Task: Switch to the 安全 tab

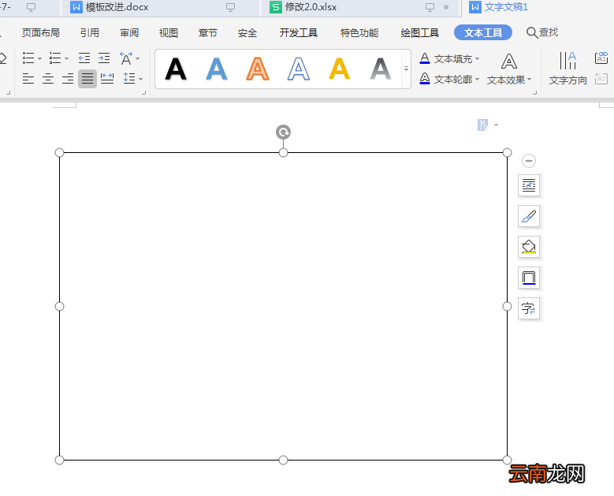Action: [x=247, y=32]
